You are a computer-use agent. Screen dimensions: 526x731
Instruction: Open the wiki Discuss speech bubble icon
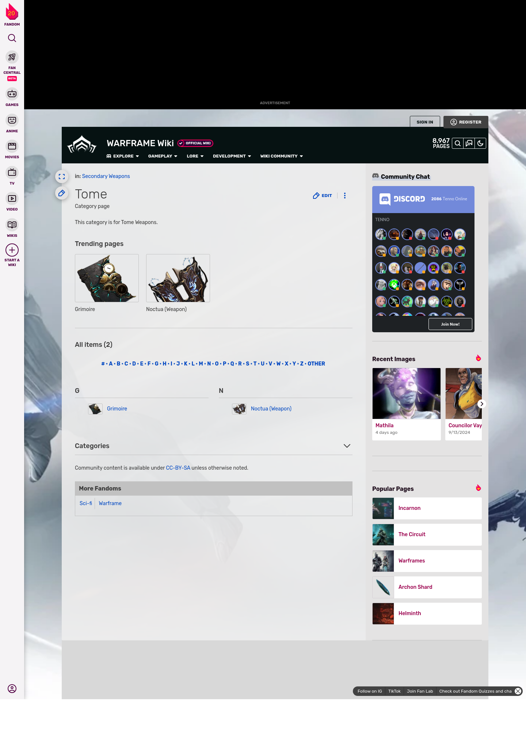[469, 143]
